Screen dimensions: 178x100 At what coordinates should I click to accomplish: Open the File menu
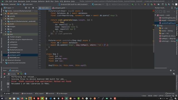[x=7, y=1]
